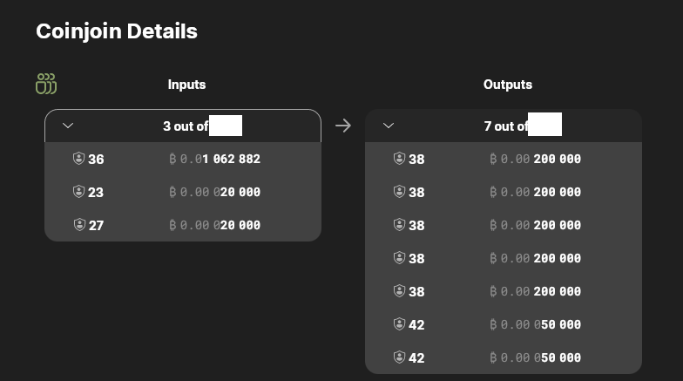Click the '3 out of' inputs header
The width and height of the screenshot is (683, 381).
[183, 126]
